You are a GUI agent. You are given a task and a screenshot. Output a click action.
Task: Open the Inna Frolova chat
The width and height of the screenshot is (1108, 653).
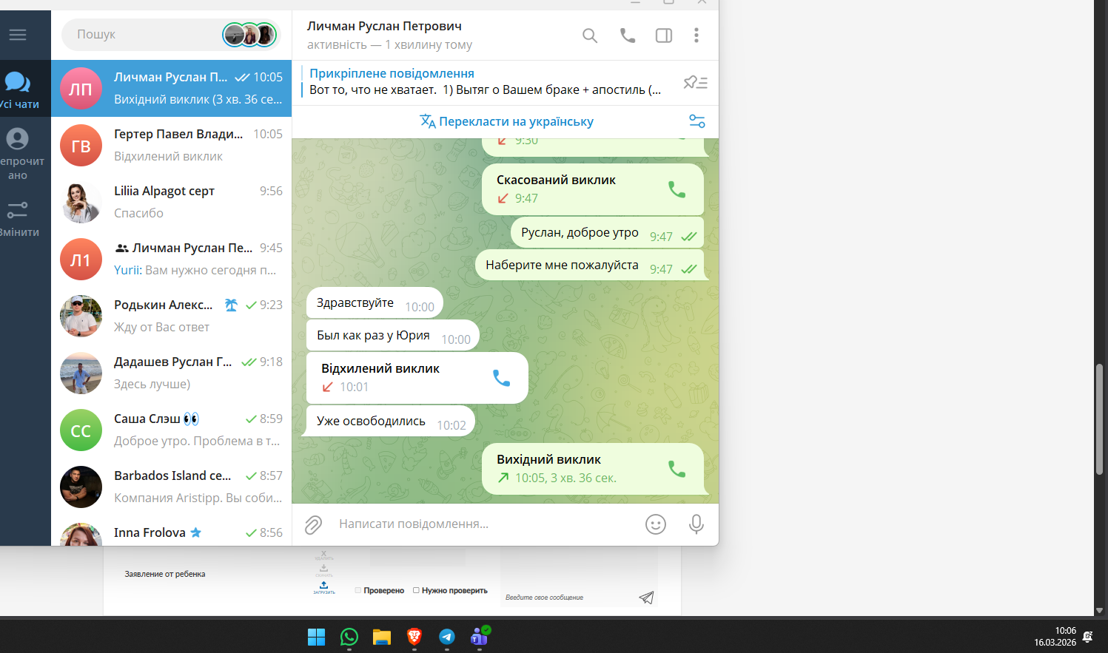(x=172, y=531)
